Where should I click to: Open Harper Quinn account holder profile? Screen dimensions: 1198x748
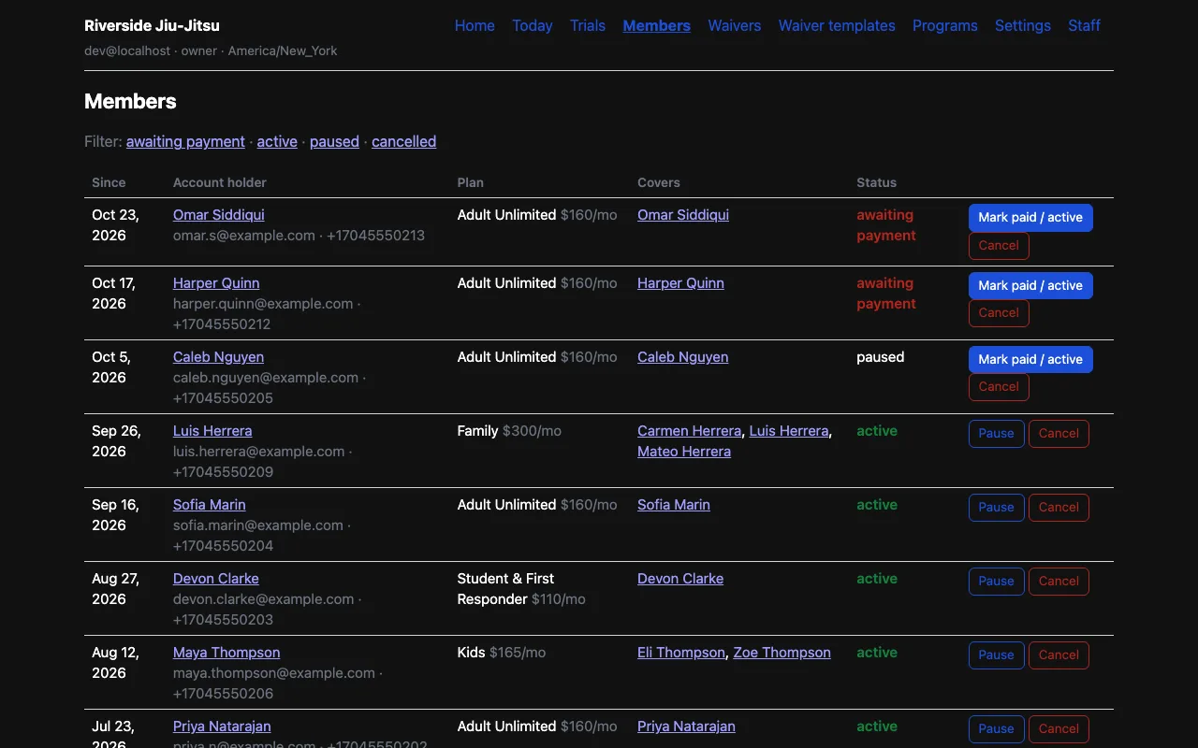click(x=216, y=283)
